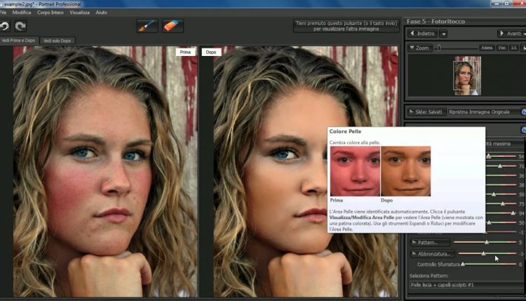Click Ripristina Immagine Originale
Screen dimensions: 526x301
click(x=479, y=112)
